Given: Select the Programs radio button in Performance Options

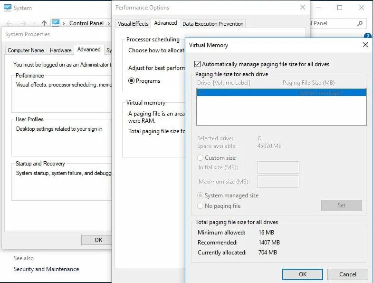Looking at the screenshot, I should [x=131, y=81].
